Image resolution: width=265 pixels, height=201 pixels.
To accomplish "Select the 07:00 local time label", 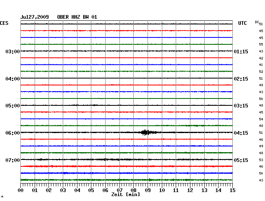I will pos(13,160).
